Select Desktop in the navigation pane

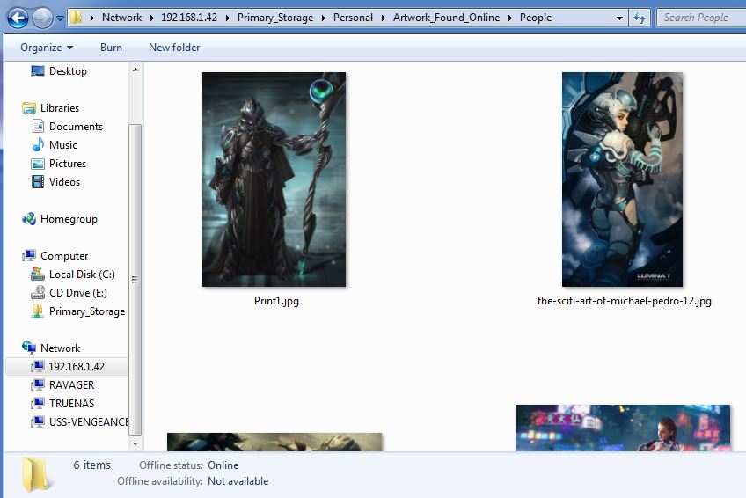(68, 71)
